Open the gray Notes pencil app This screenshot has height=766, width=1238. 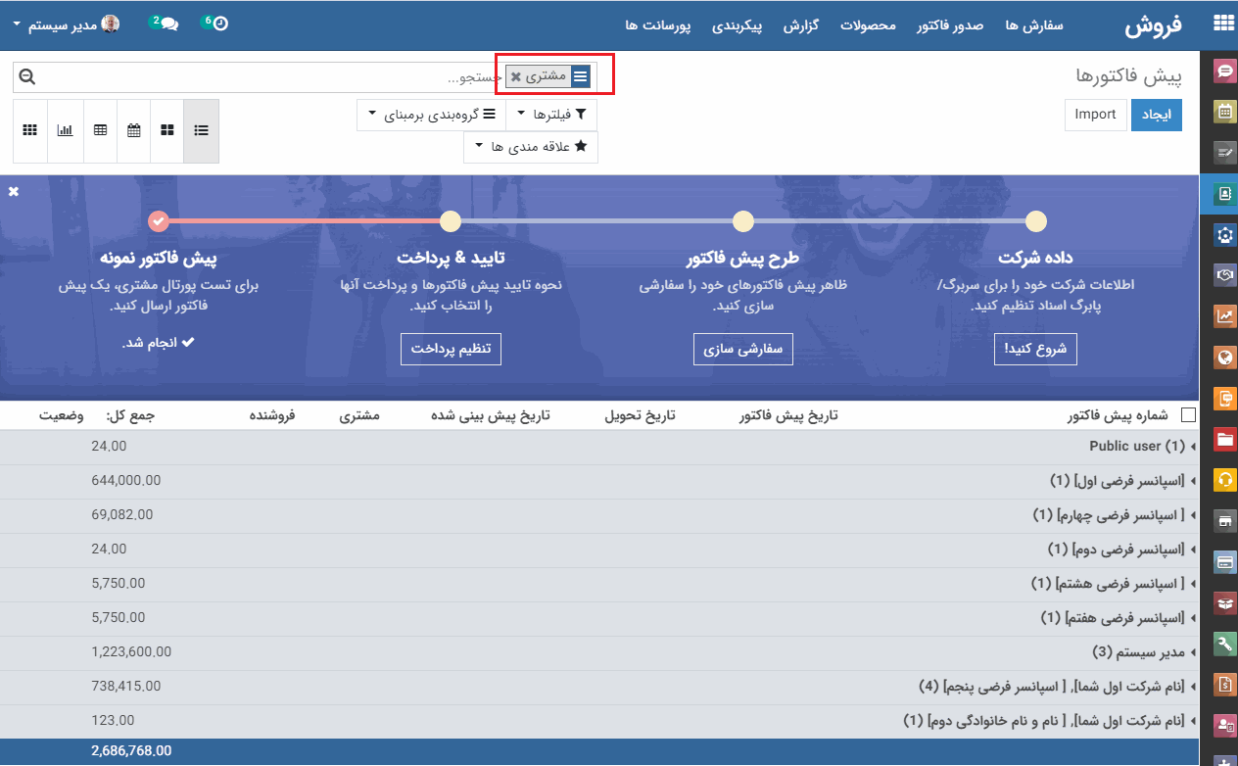[1223, 153]
